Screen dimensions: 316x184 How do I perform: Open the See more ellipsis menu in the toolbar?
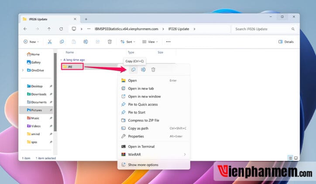pos(168,42)
